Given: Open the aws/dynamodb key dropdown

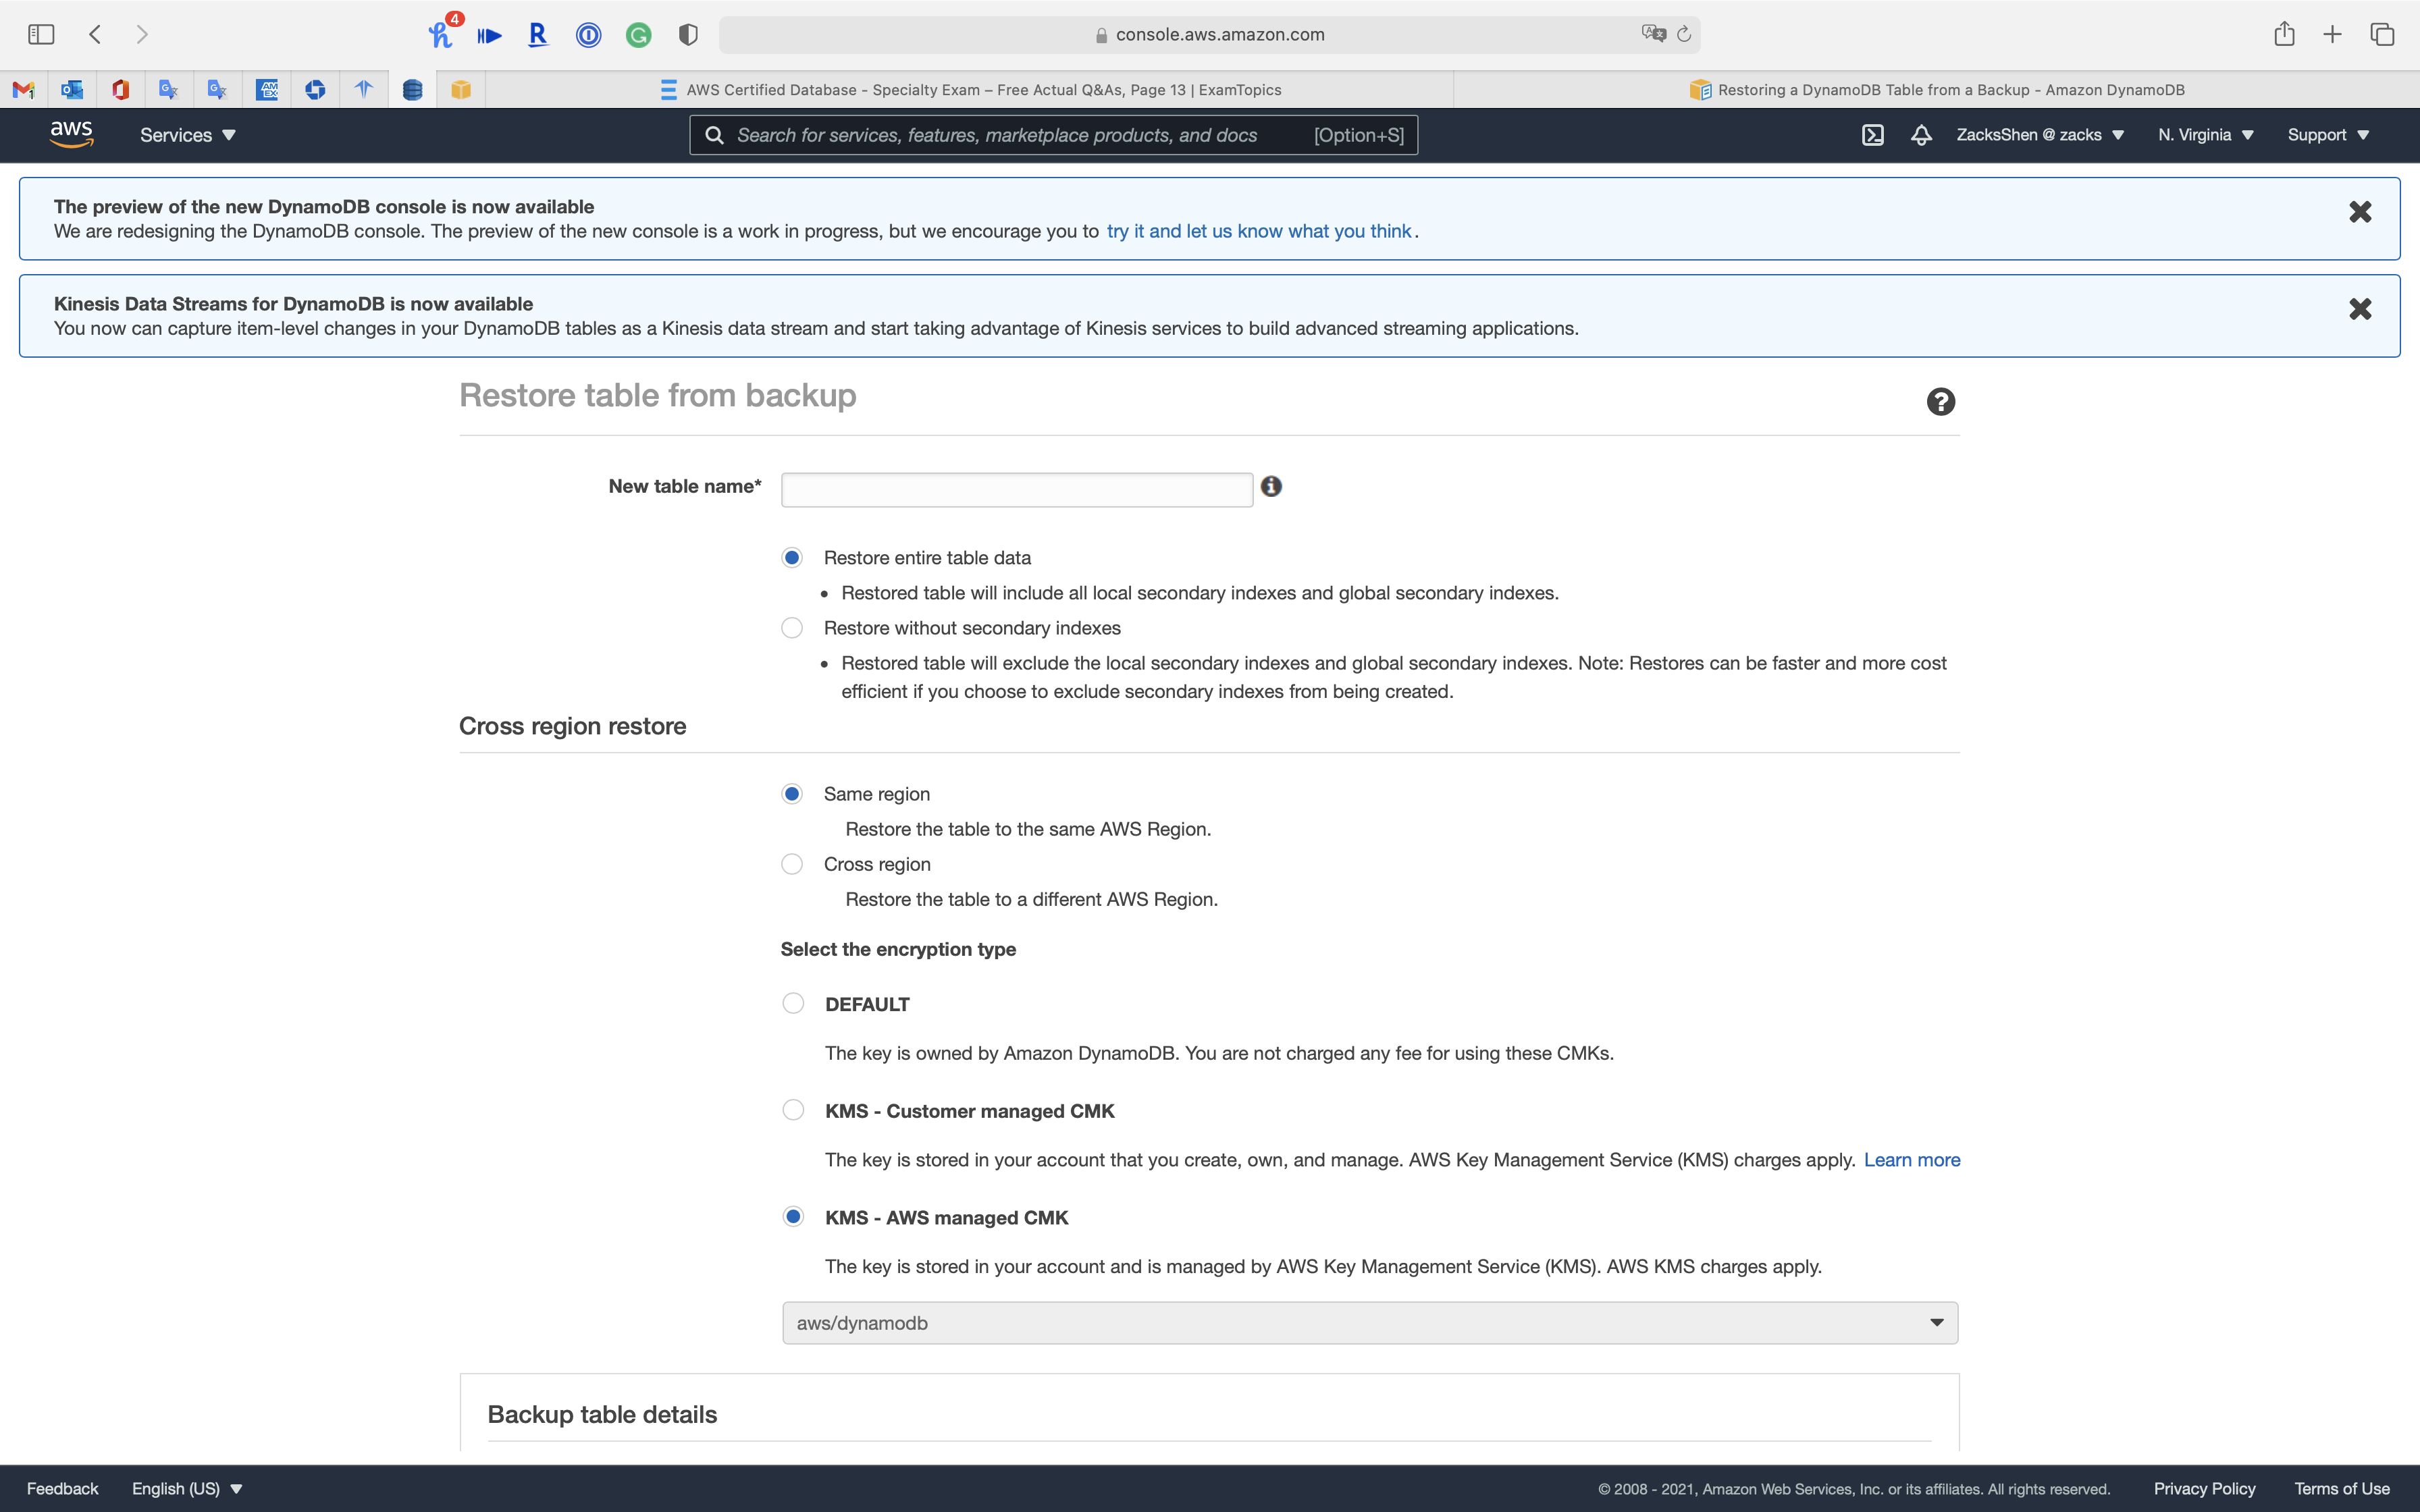Looking at the screenshot, I should click(x=1369, y=1323).
